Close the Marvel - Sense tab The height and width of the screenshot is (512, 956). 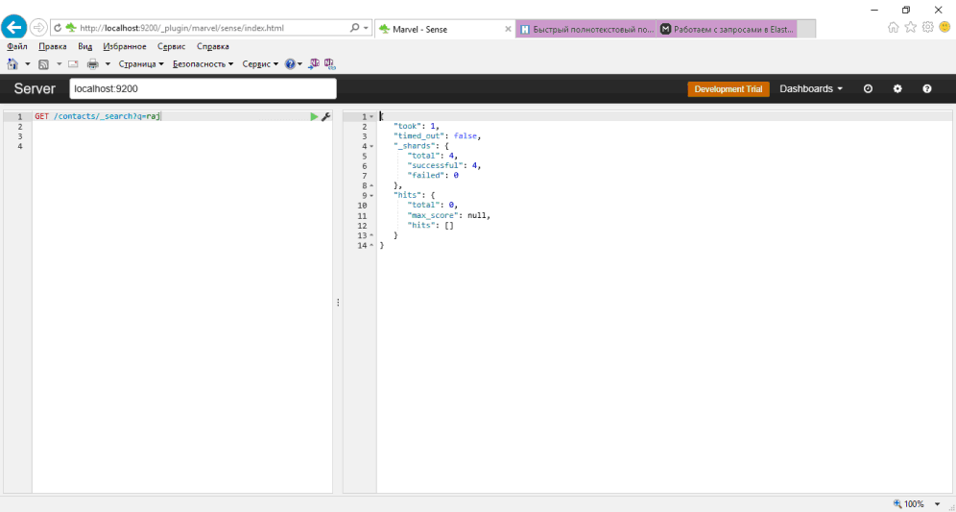point(509,29)
